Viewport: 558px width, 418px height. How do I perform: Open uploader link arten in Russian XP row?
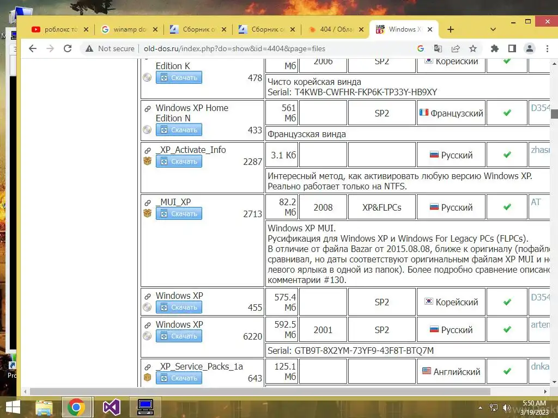coord(540,324)
